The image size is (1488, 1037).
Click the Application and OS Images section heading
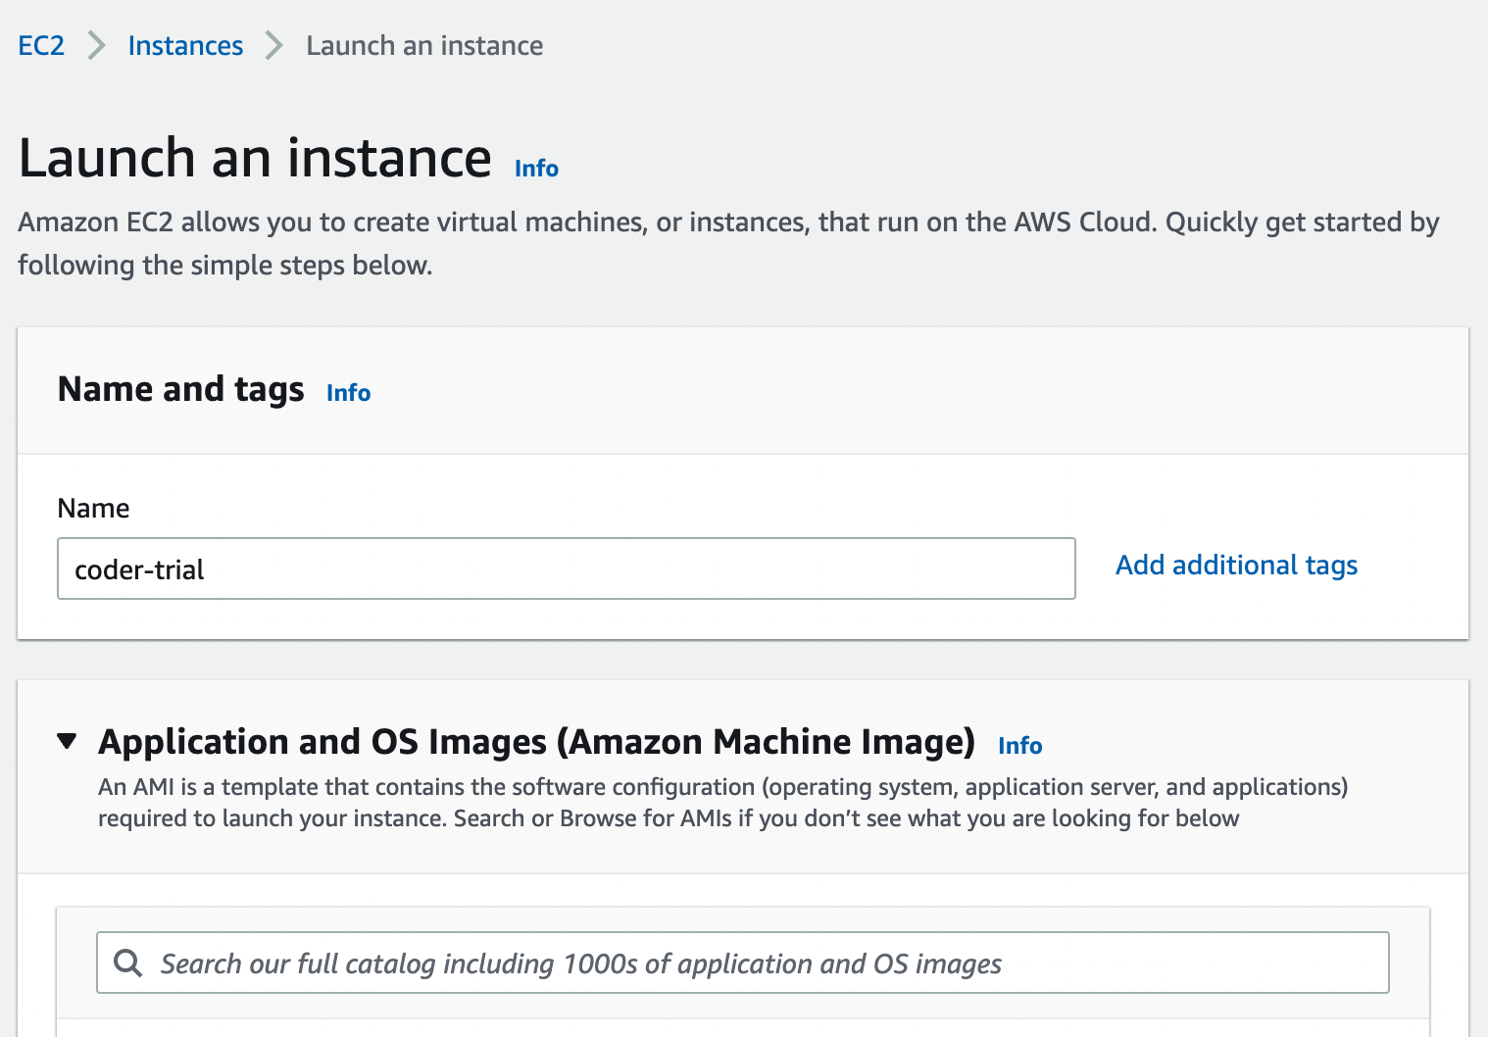pos(536,742)
